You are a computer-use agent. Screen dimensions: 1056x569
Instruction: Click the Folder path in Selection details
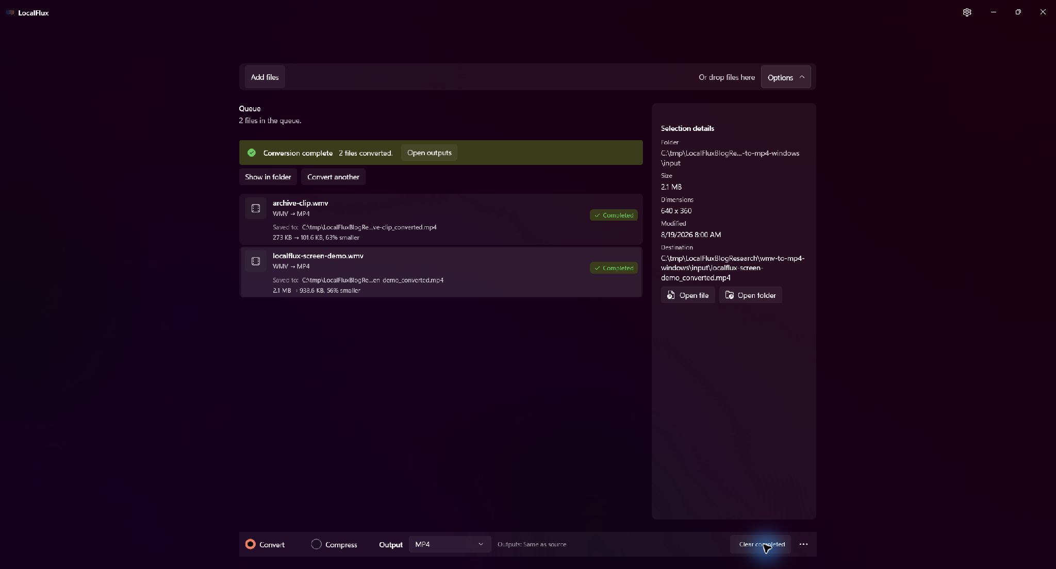point(730,158)
